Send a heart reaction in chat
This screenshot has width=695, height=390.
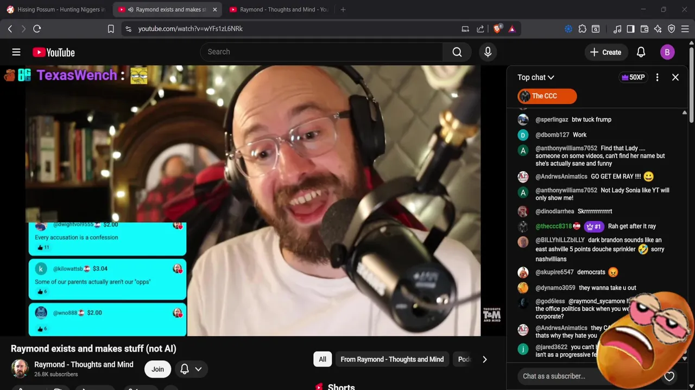pyautogui.click(x=669, y=376)
